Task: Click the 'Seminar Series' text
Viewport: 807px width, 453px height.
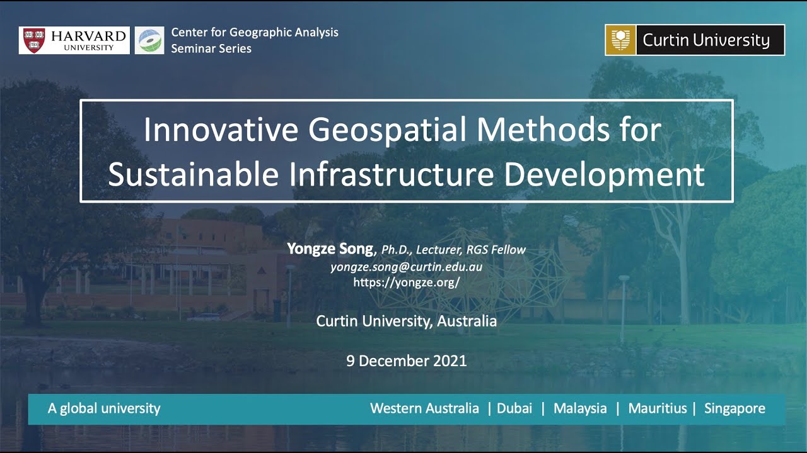Action: [x=211, y=48]
